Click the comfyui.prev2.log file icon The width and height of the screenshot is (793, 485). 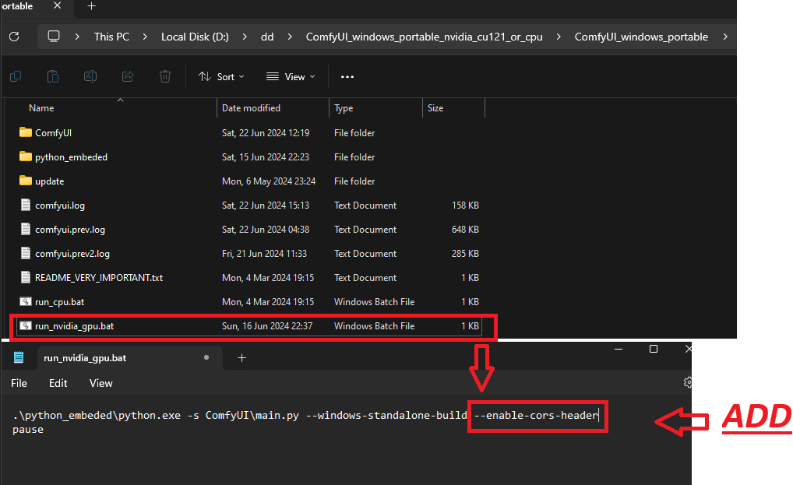[x=25, y=253]
